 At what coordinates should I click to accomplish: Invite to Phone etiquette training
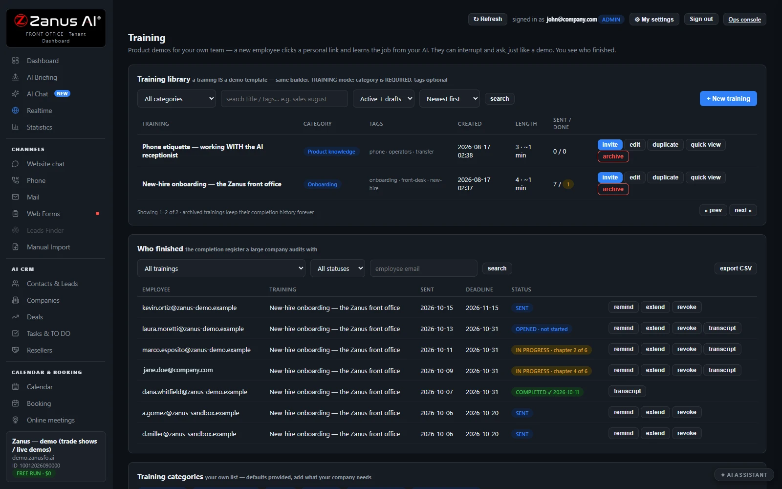coord(610,145)
